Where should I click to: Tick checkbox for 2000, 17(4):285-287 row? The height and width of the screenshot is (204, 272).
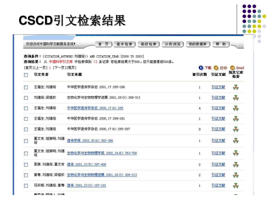coord(26,129)
